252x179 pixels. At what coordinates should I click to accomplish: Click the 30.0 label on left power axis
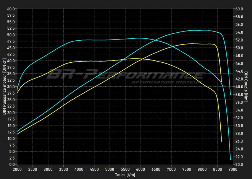[x=11, y=87]
